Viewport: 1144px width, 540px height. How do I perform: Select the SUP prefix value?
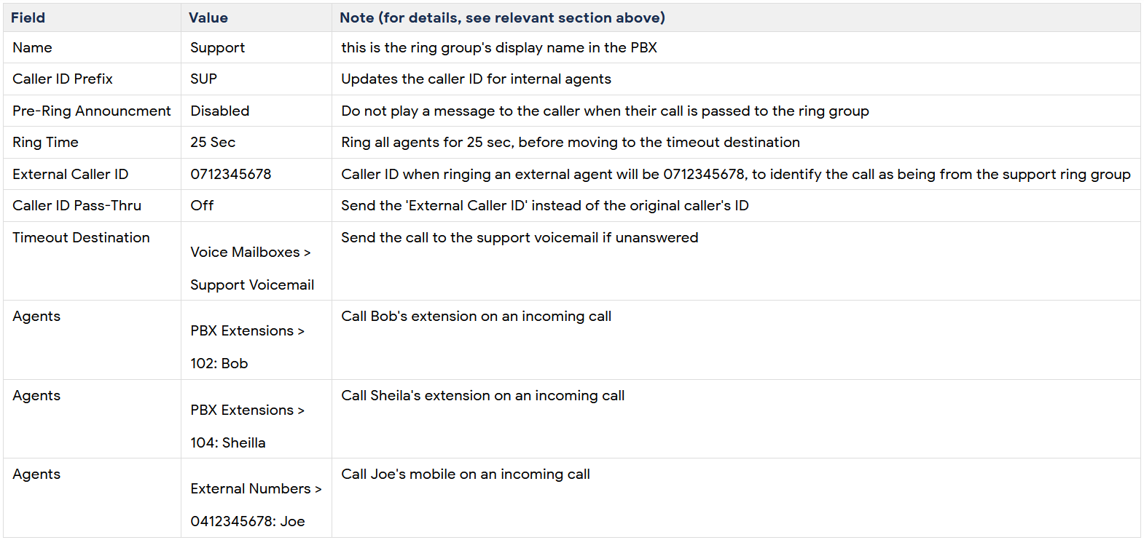pos(204,79)
